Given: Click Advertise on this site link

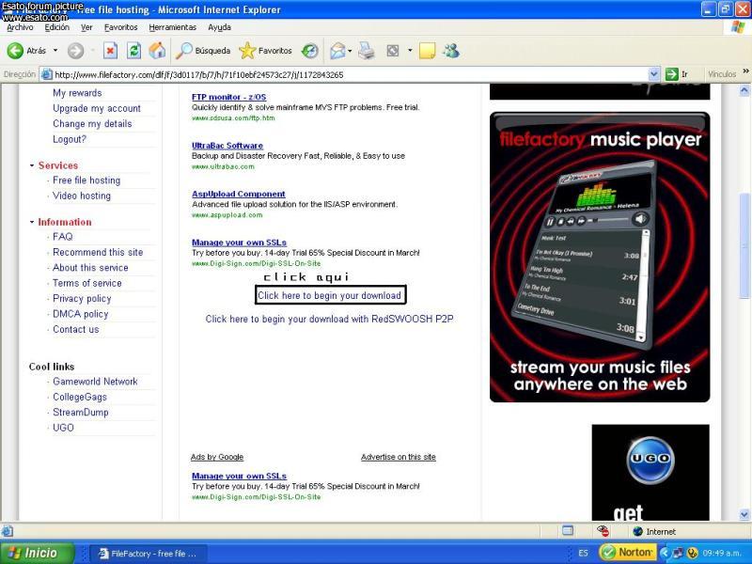Looking at the screenshot, I should pyautogui.click(x=398, y=457).
